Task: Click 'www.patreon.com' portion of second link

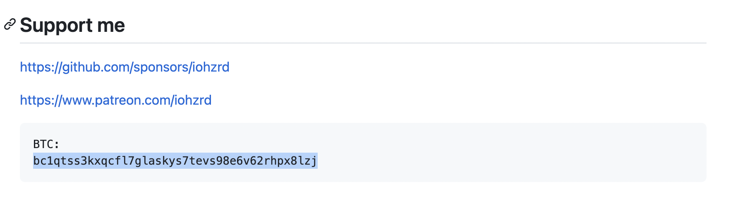Action: [x=116, y=100]
